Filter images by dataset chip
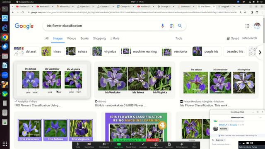This screenshot has width=265, height=149. pos(26,51)
